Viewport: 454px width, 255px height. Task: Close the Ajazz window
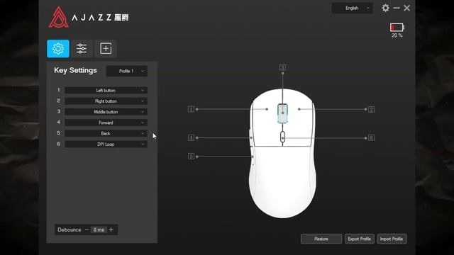pyautogui.click(x=406, y=8)
